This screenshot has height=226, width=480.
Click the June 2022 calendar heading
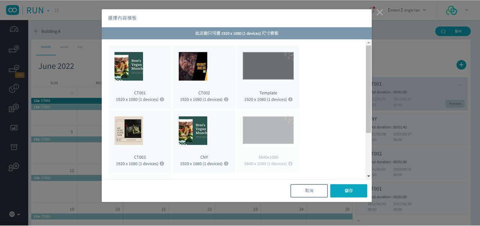click(56, 66)
